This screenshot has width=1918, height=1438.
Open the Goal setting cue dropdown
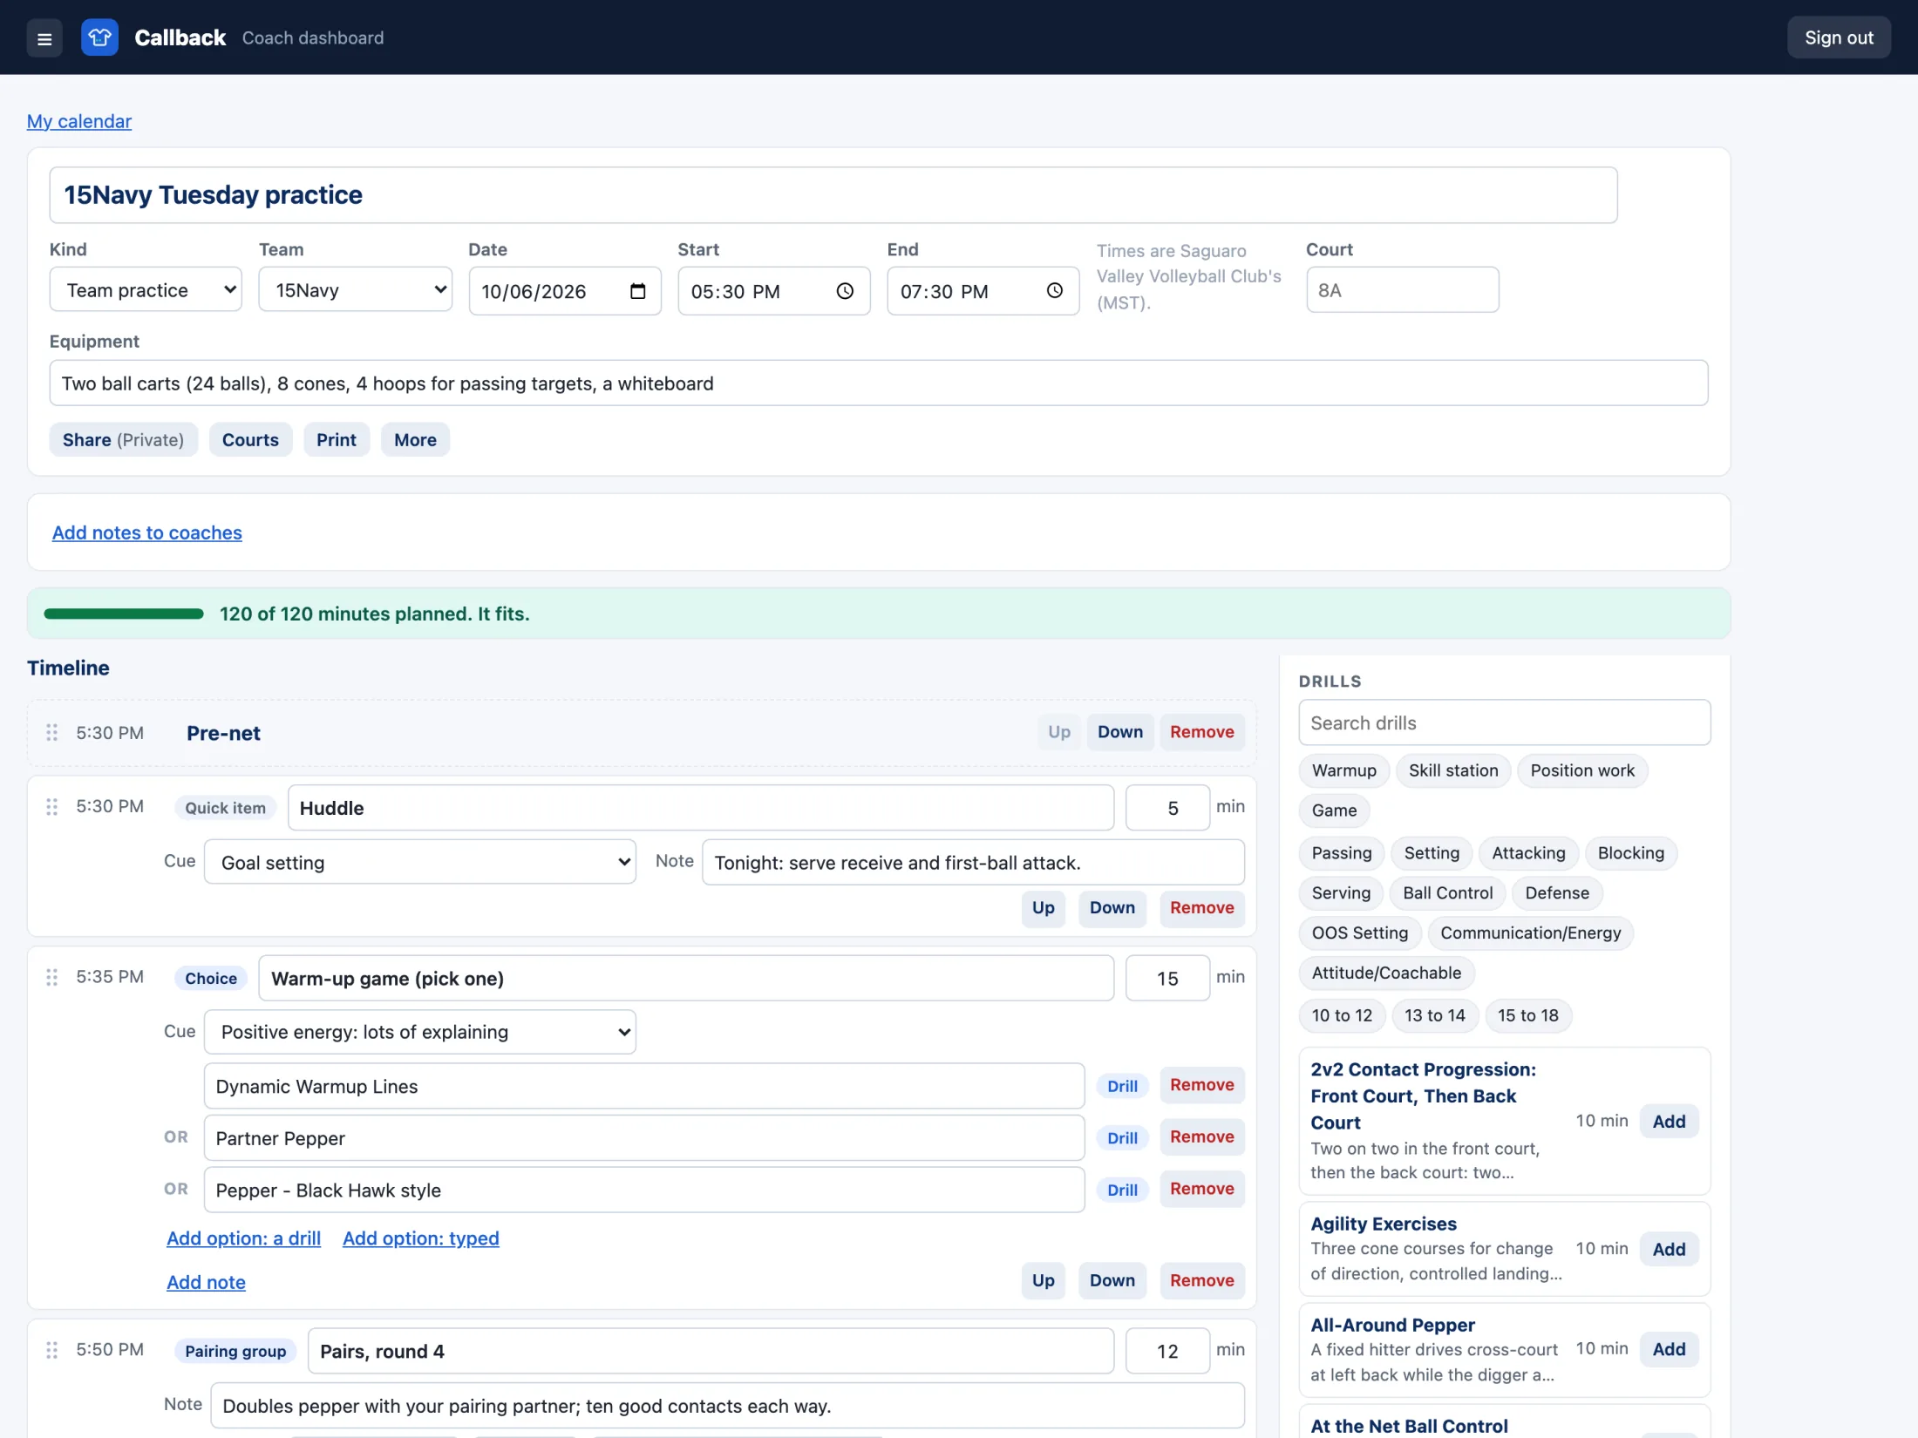(419, 863)
